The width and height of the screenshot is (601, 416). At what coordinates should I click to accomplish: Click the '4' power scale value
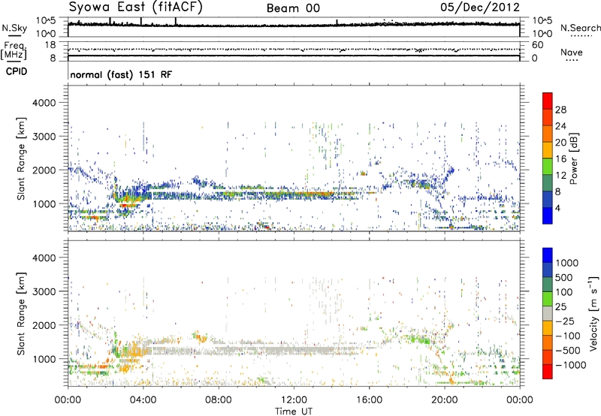558,208
